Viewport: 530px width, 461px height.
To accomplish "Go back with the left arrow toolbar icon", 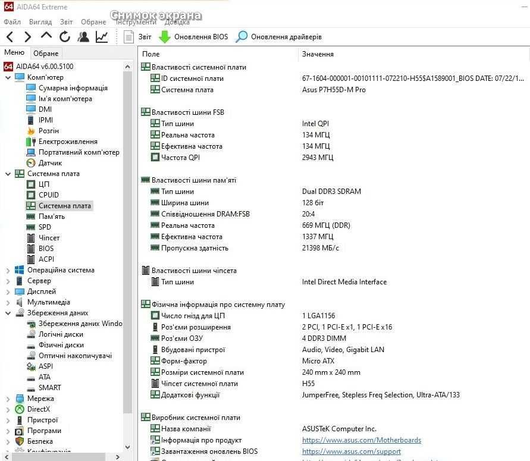I will click(x=10, y=37).
